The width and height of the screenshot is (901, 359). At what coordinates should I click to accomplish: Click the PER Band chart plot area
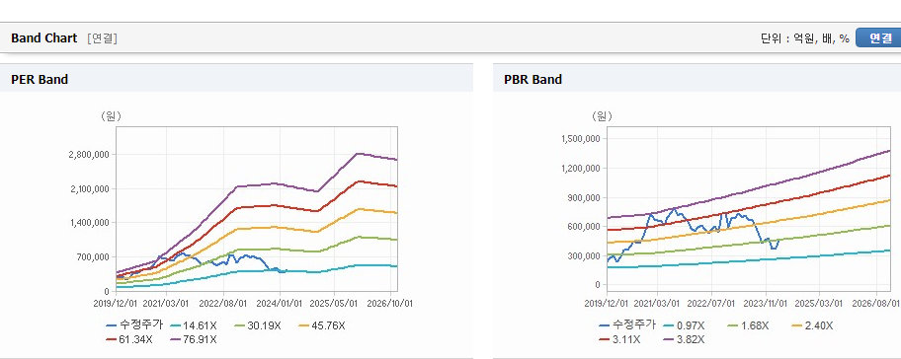pyautogui.click(x=257, y=209)
